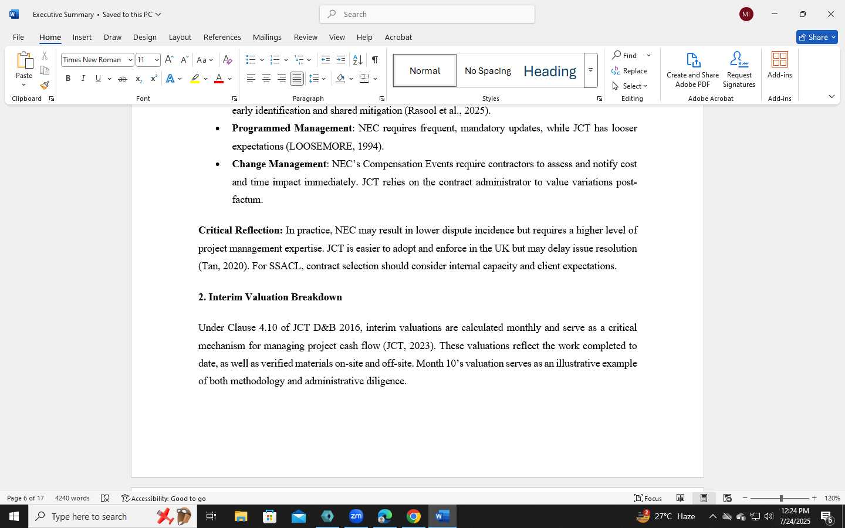Toggle Bold formatting
This screenshot has width=845, height=528.
[68, 79]
